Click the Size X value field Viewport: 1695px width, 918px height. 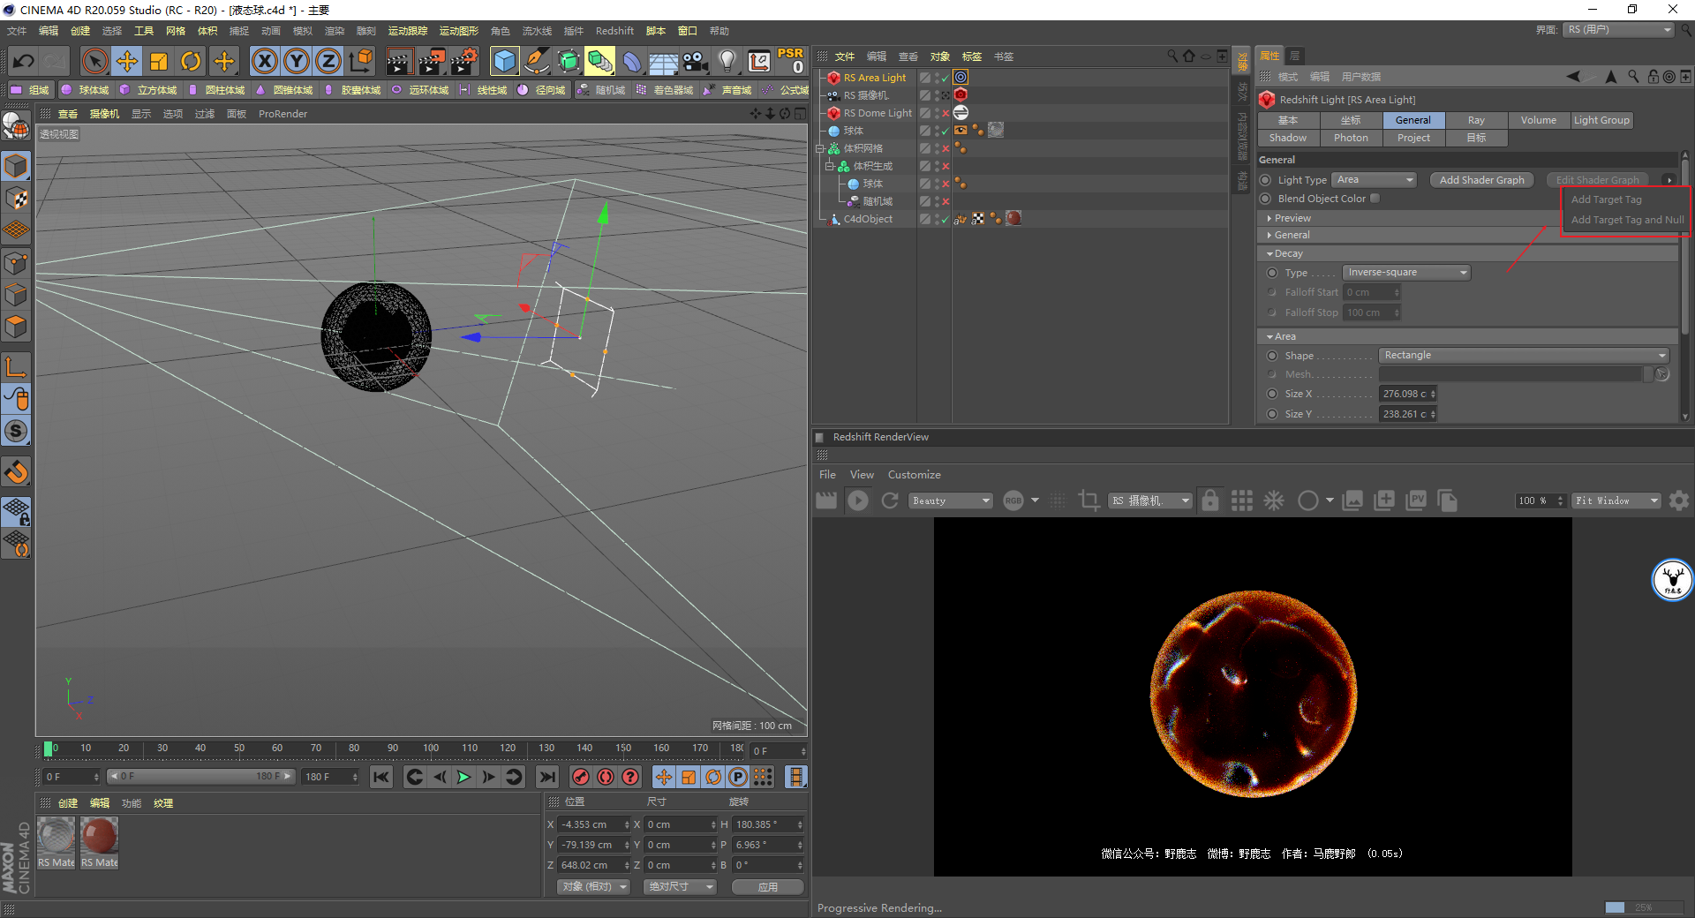pos(1404,394)
